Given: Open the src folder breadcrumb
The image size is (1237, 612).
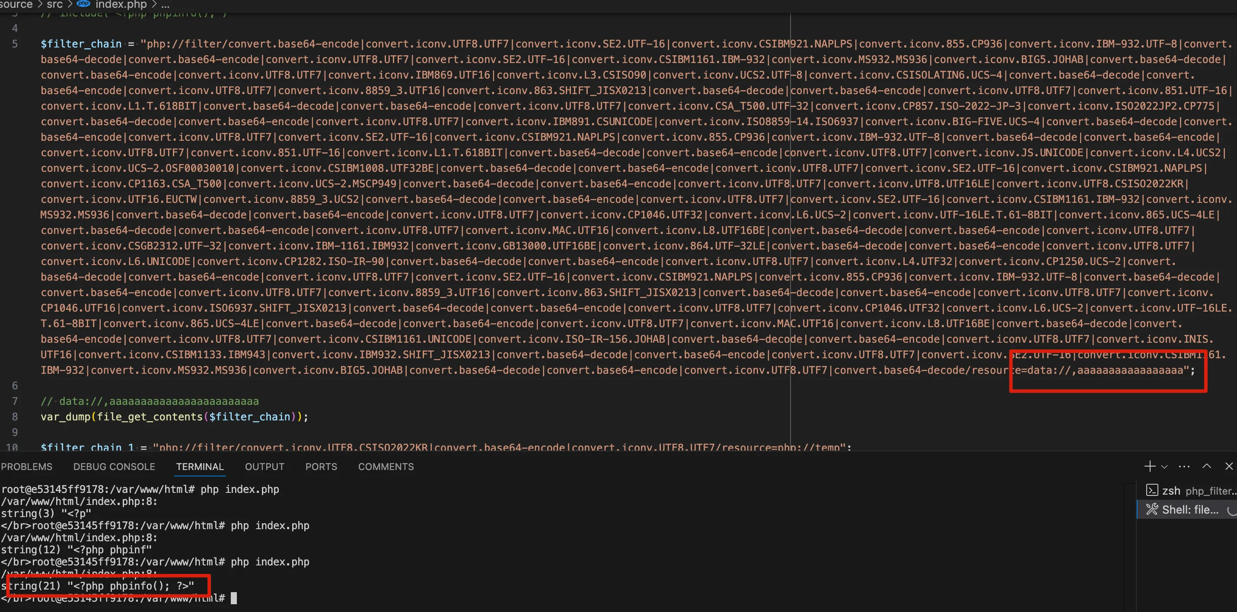Looking at the screenshot, I should click(54, 5).
